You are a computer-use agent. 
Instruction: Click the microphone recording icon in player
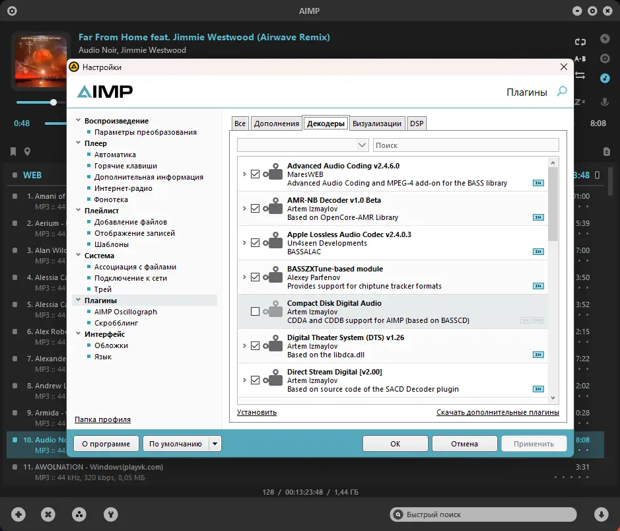(x=605, y=102)
